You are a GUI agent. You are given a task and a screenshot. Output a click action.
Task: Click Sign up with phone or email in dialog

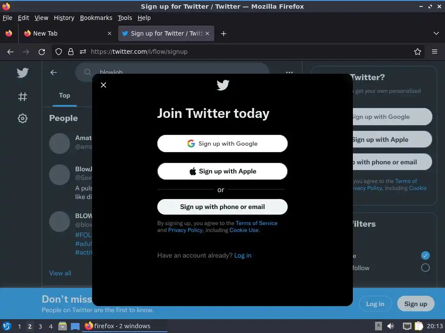click(222, 207)
